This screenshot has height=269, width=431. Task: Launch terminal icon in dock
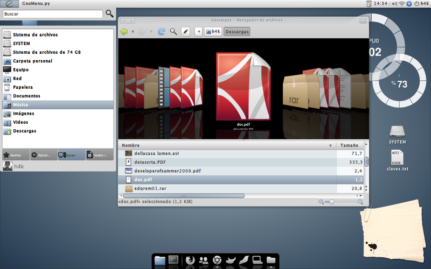[173, 260]
